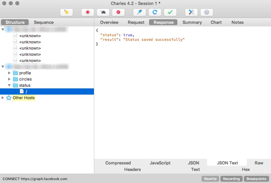
Task: Clear the session with the broom icon
Action: pyautogui.click(x=67, y=12)
